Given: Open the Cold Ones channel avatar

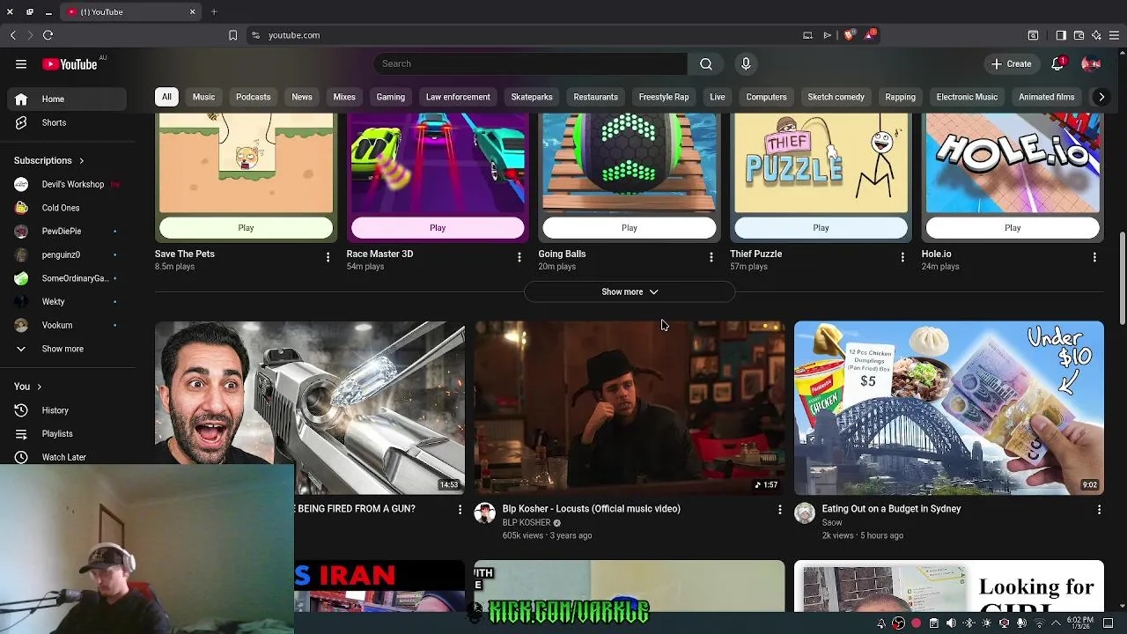Looking at the screenshot, I should click(x=21, y=208).
